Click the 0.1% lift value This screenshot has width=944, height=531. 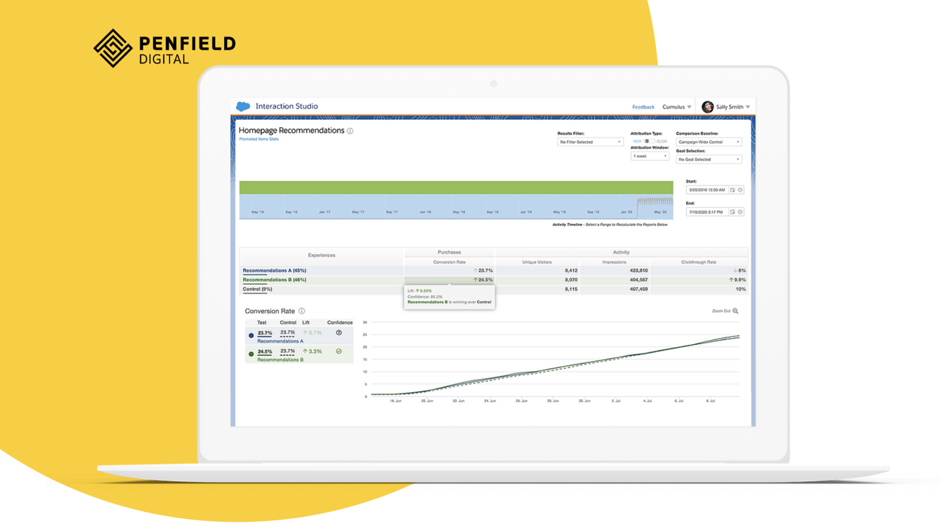click(313, 333)
